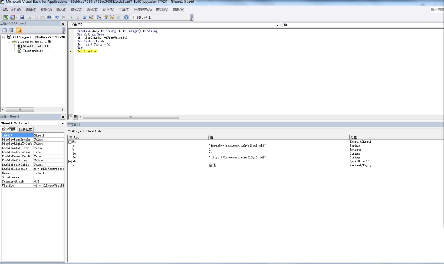This screenshot has width=444, height=264.
Task: Close the 工程 - VBAProject panel
Action: click(63, 24)
